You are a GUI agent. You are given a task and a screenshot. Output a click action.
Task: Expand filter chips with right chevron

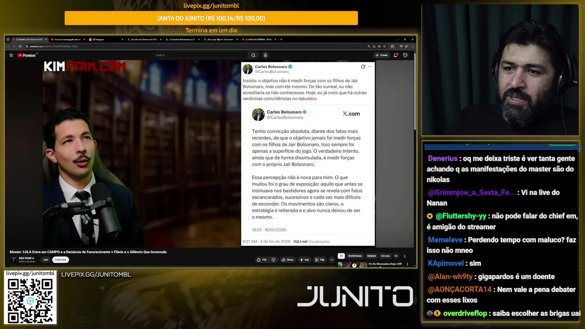pos(404,256)
